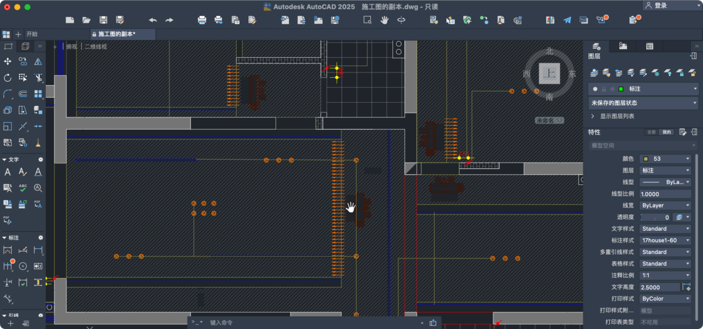Image resolution: width=703 pixels, height=329 pixels.
Task: Click the 二维线框 visual style label
Action: (96, 46)
